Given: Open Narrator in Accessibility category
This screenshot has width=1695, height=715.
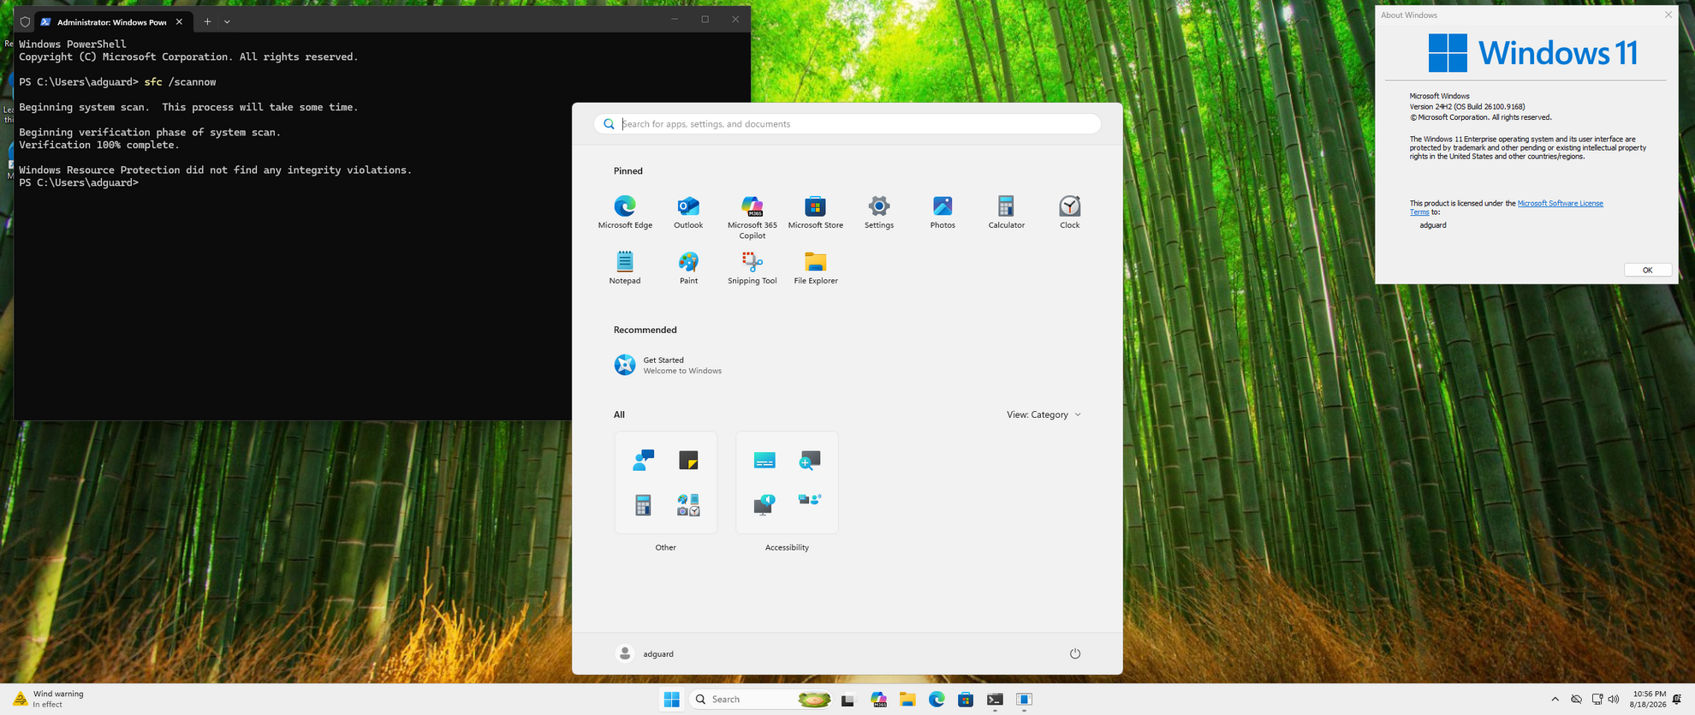Looking at the screenshot, I should (x=764, y=505).
